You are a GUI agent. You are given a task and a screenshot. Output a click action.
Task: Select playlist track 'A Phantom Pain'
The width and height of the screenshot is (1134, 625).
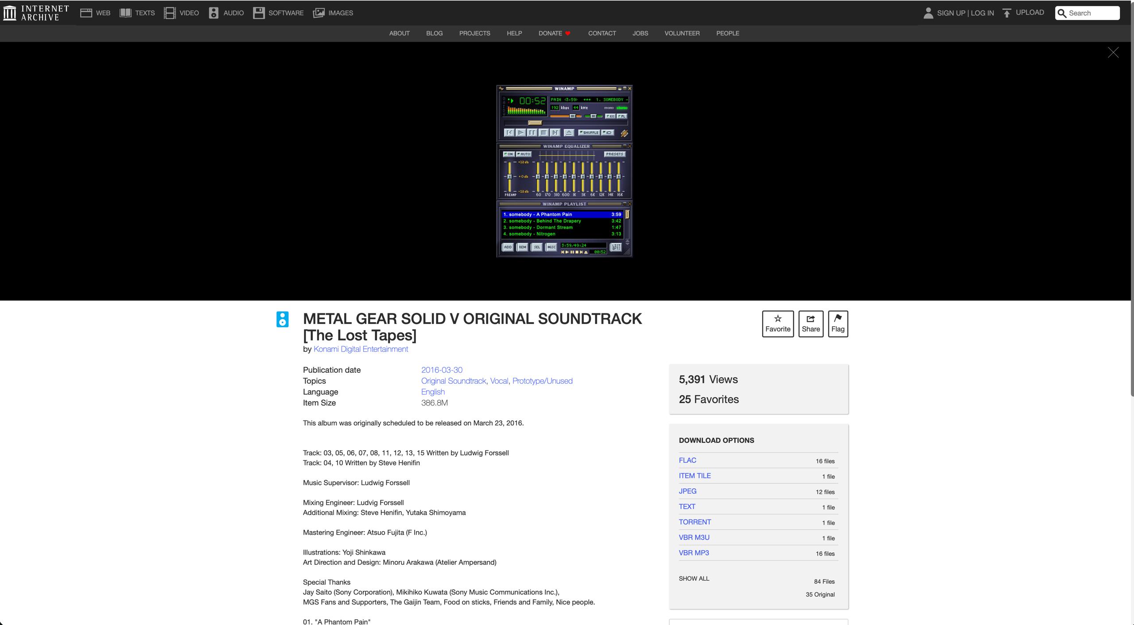point(562,214)
